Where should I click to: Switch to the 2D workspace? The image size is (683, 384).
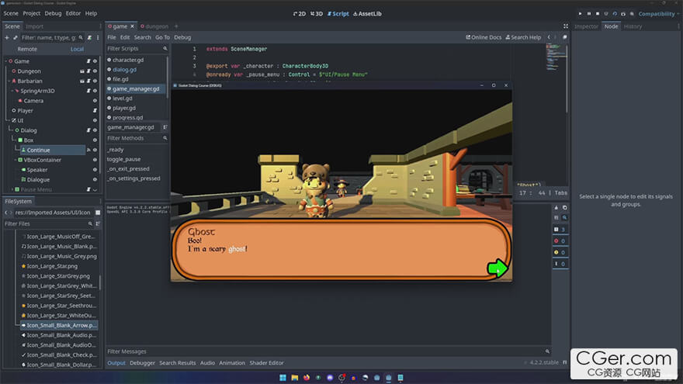tap(300, 14)
